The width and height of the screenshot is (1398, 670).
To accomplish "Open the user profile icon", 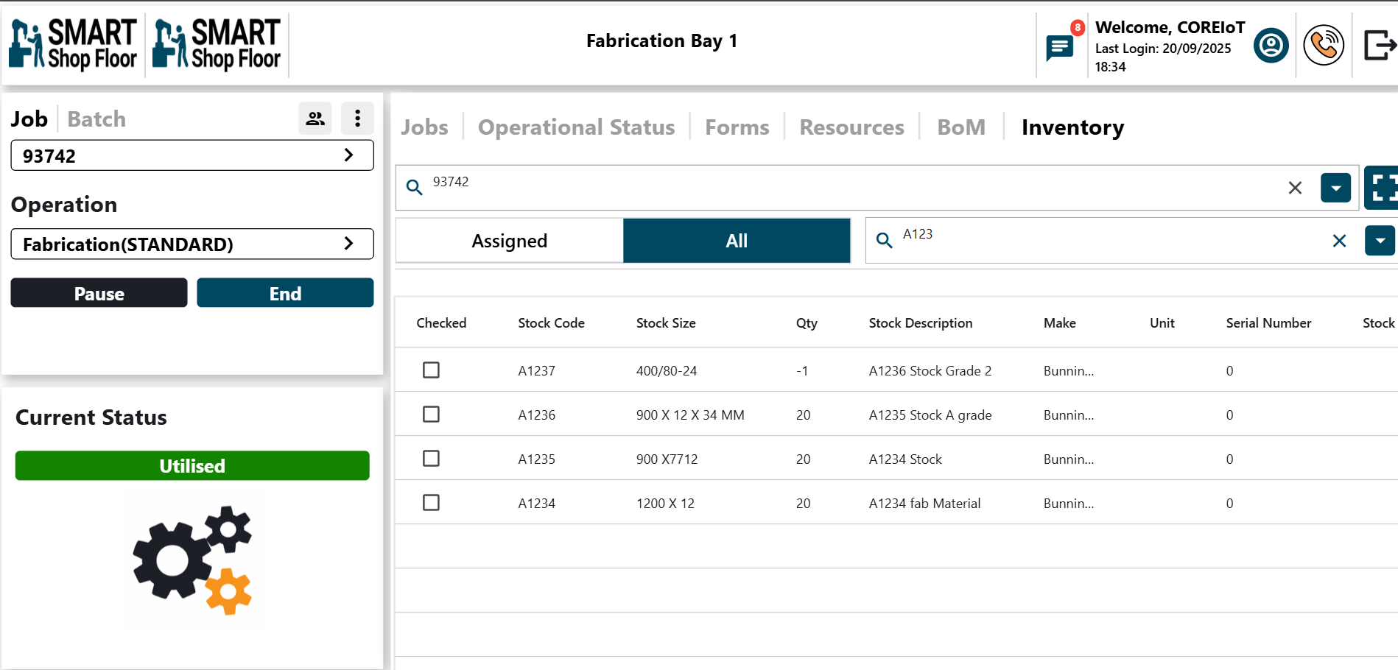I will click(1271, 46).
